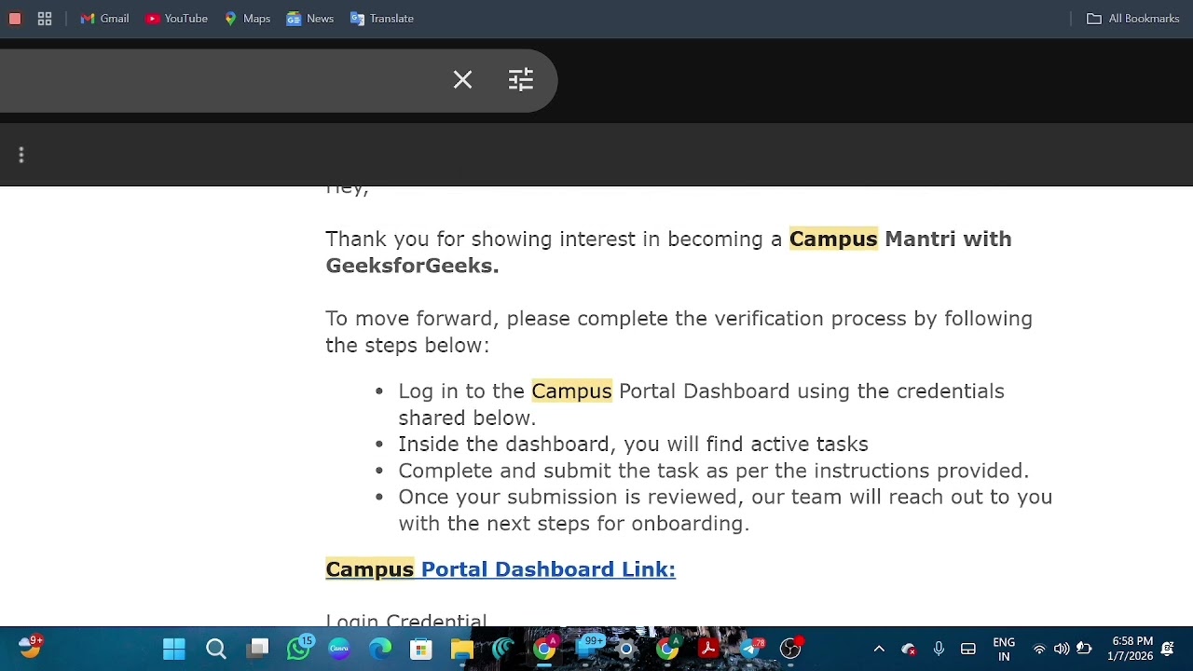The image size is (1193, 671).
Task: Open WhatsApp from the taskbar
Action: coord(299,649)
